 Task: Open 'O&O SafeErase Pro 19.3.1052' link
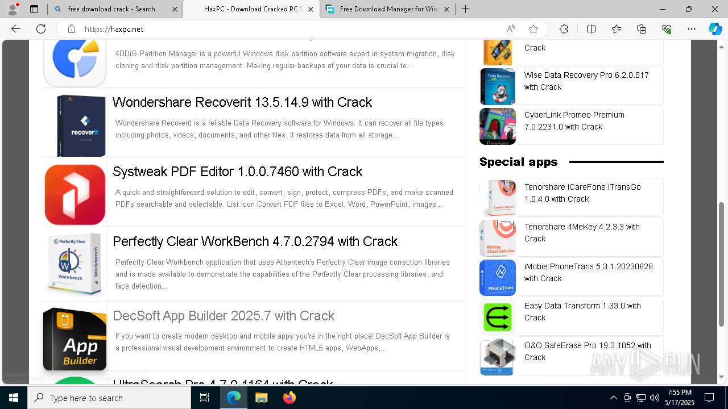coord(588,352)
